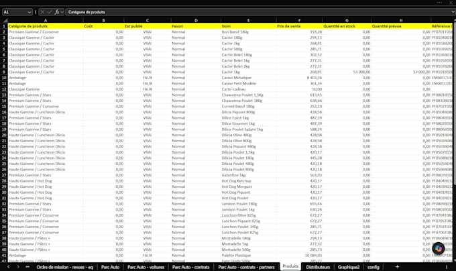Go to previous sheet tabs arrow
The height and width of the screenshot is (271, 456).
pyautogui.click(x=9, y=266)
